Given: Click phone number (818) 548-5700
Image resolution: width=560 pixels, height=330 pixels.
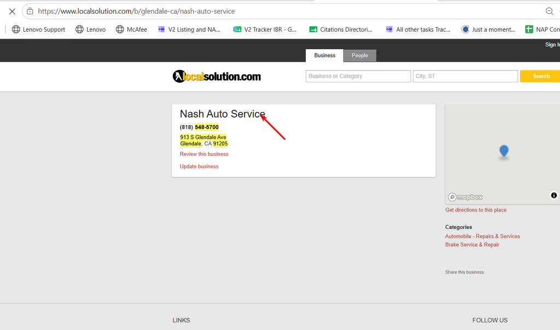Looking at the screenshot, I should coord(199,127).
